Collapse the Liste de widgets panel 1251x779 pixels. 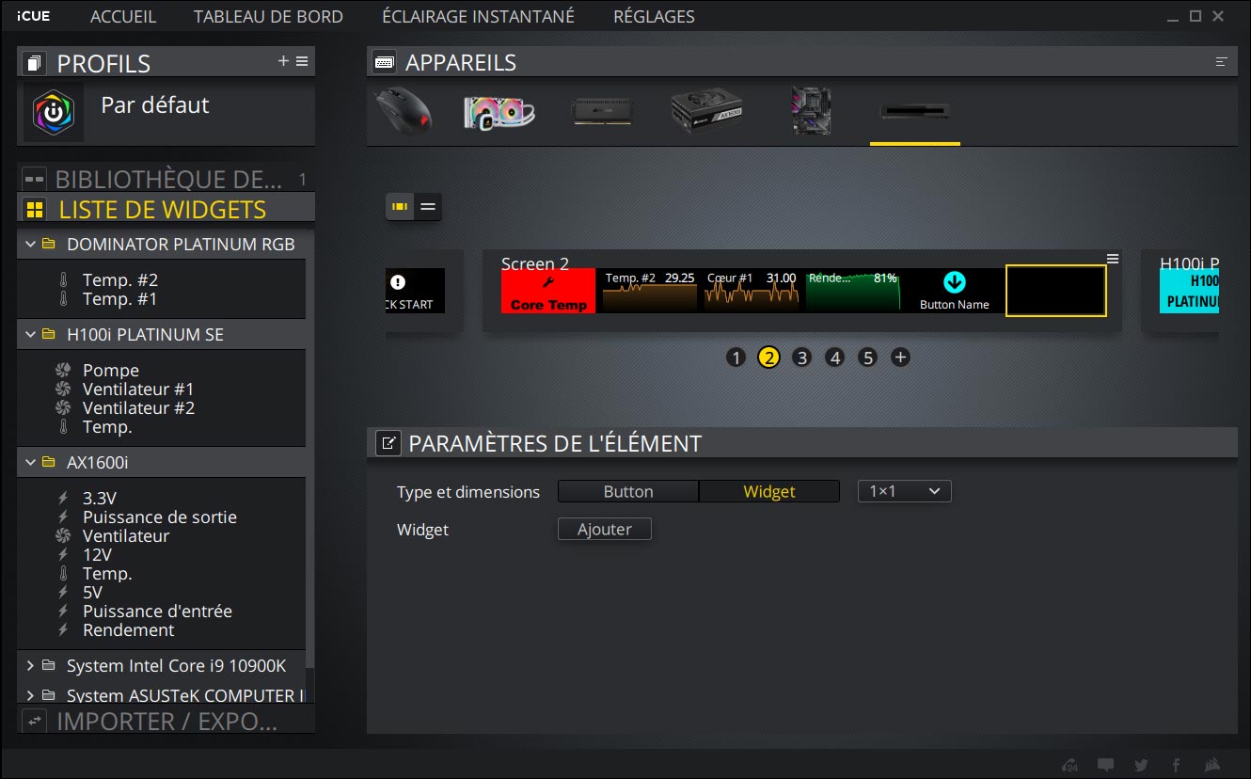pos(166,209)
